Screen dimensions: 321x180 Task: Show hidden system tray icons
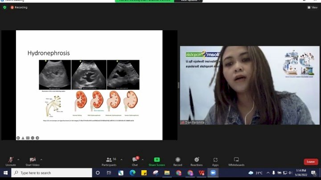268,173
